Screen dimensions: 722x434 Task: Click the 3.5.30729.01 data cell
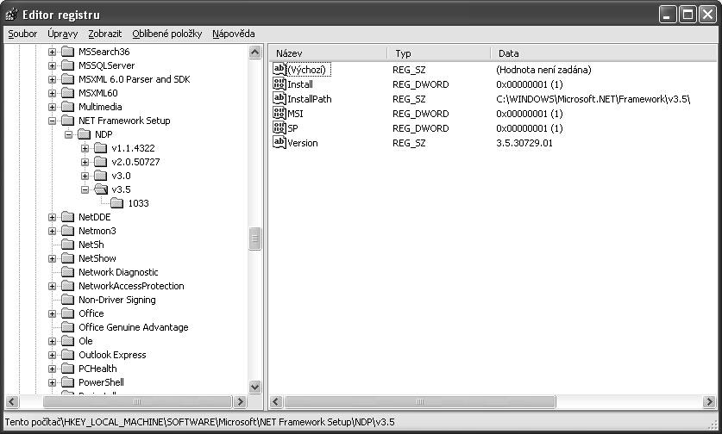click(524, 143)
